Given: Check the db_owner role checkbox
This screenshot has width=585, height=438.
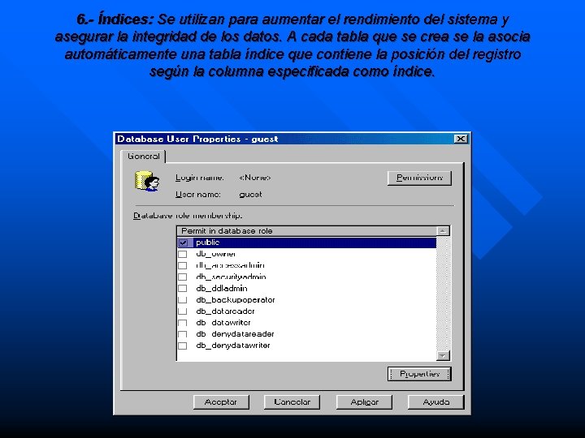Looking at the screenshot, I should (183, 255).
